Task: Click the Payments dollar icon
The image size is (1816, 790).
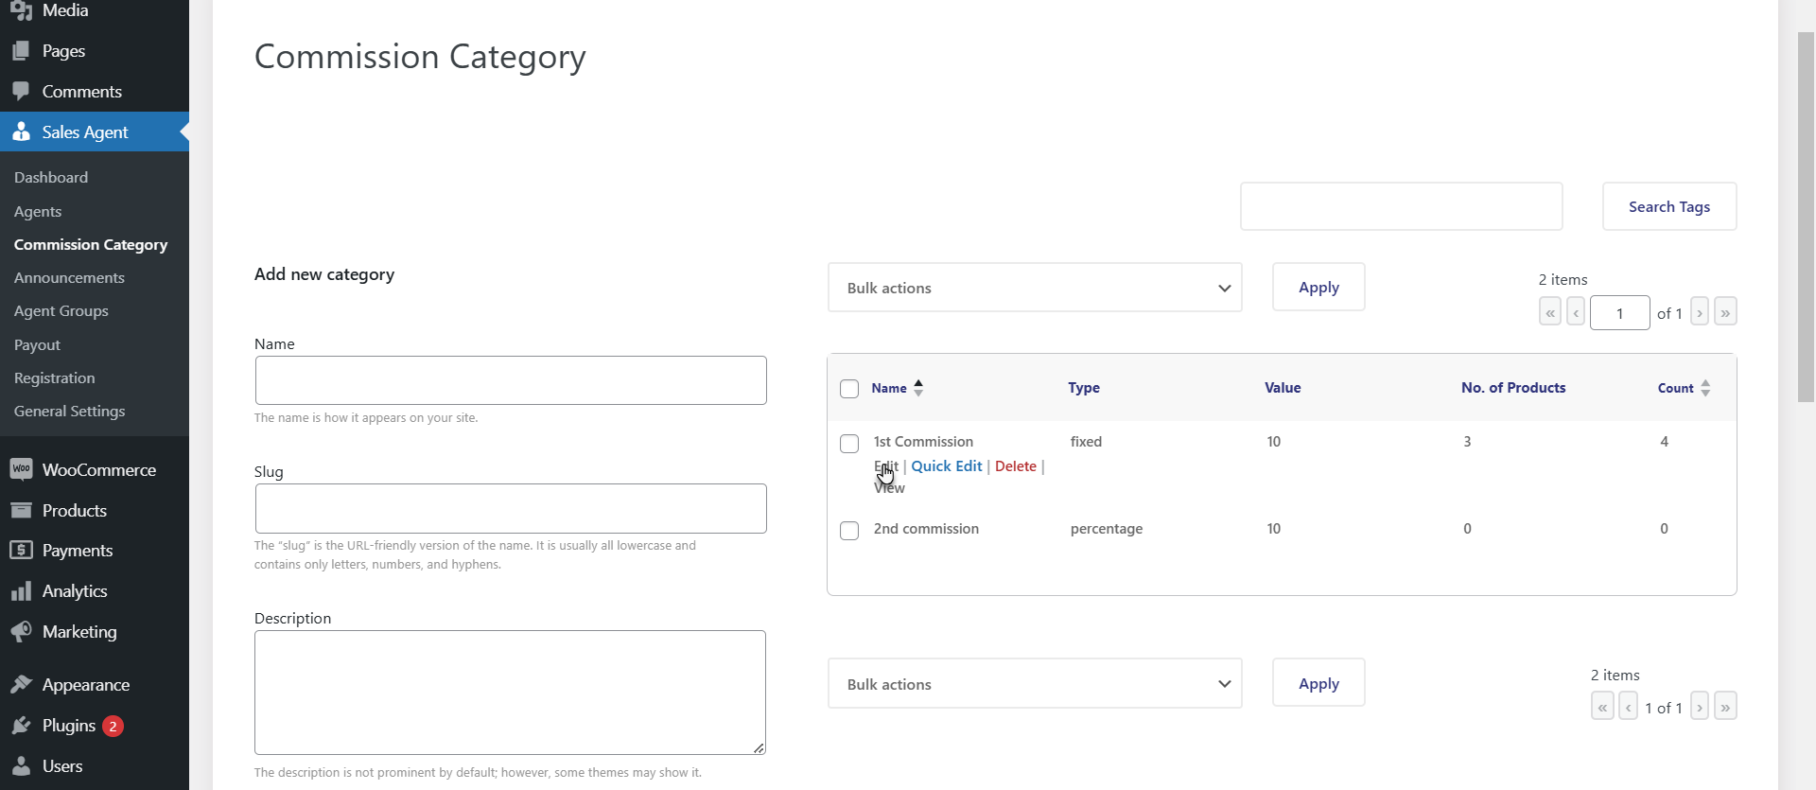Action: pyautogui.click(x=21, y=551)
